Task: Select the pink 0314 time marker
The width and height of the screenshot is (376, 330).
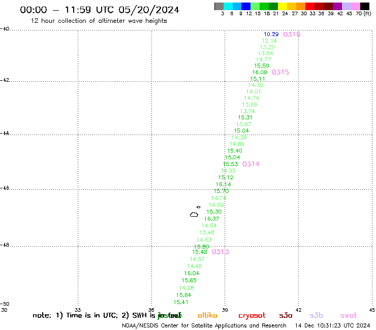Action: tap(251, 164)
